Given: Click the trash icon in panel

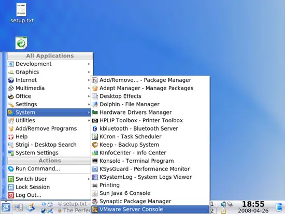Looking at the screenshot, I should 279,207.
